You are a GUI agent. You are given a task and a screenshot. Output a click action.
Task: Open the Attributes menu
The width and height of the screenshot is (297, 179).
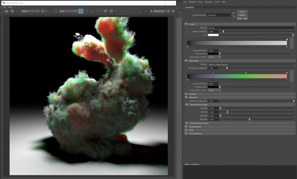[208, 2]
